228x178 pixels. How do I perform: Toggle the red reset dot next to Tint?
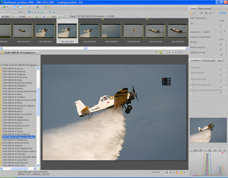pyautogui.click(x=226, y=26)
